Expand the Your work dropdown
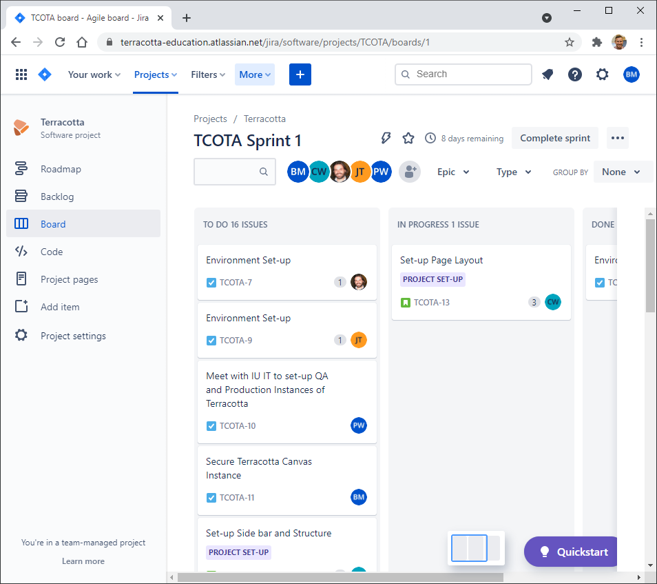 click(94, 74)
